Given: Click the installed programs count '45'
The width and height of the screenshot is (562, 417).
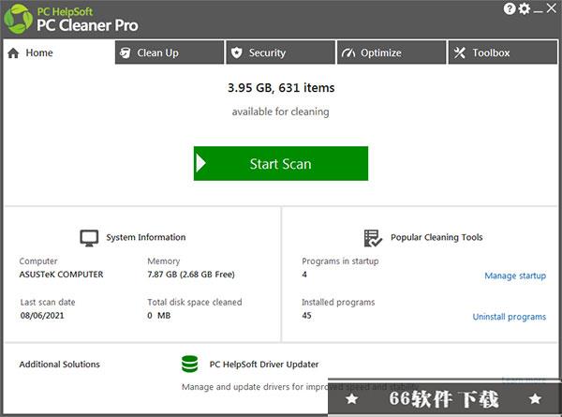Looking at the screenshot, I should pos(306,316).
